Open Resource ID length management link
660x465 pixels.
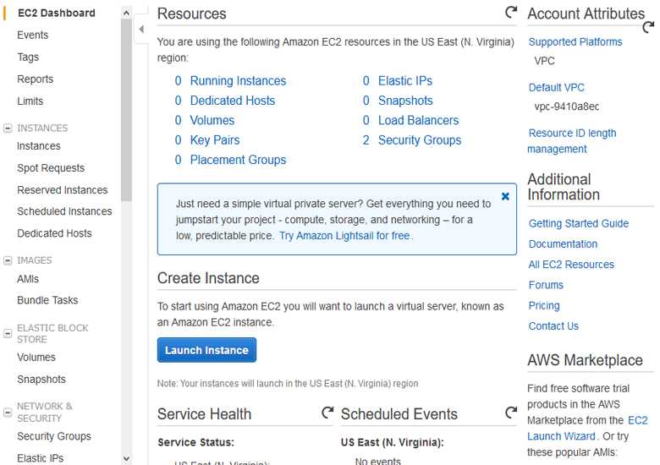pyautogui.click(x=572, y=141)
